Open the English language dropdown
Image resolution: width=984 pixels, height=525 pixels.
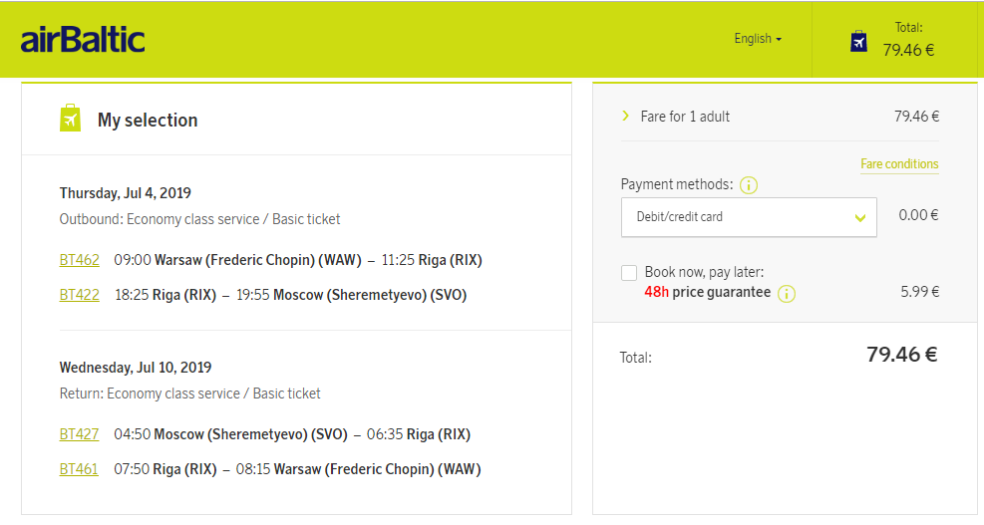click(x=758, y=39)
